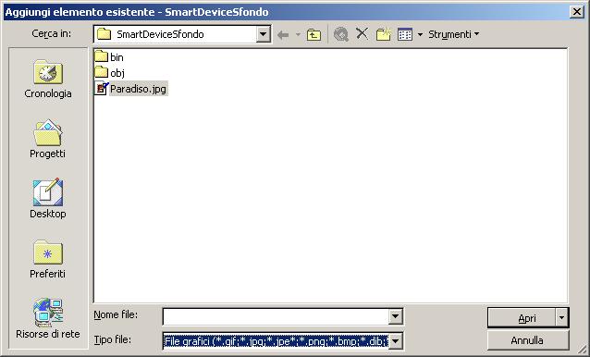Select the obj folder icon
The width and height of the screenshot is (590, 357).
coord(101,72)
